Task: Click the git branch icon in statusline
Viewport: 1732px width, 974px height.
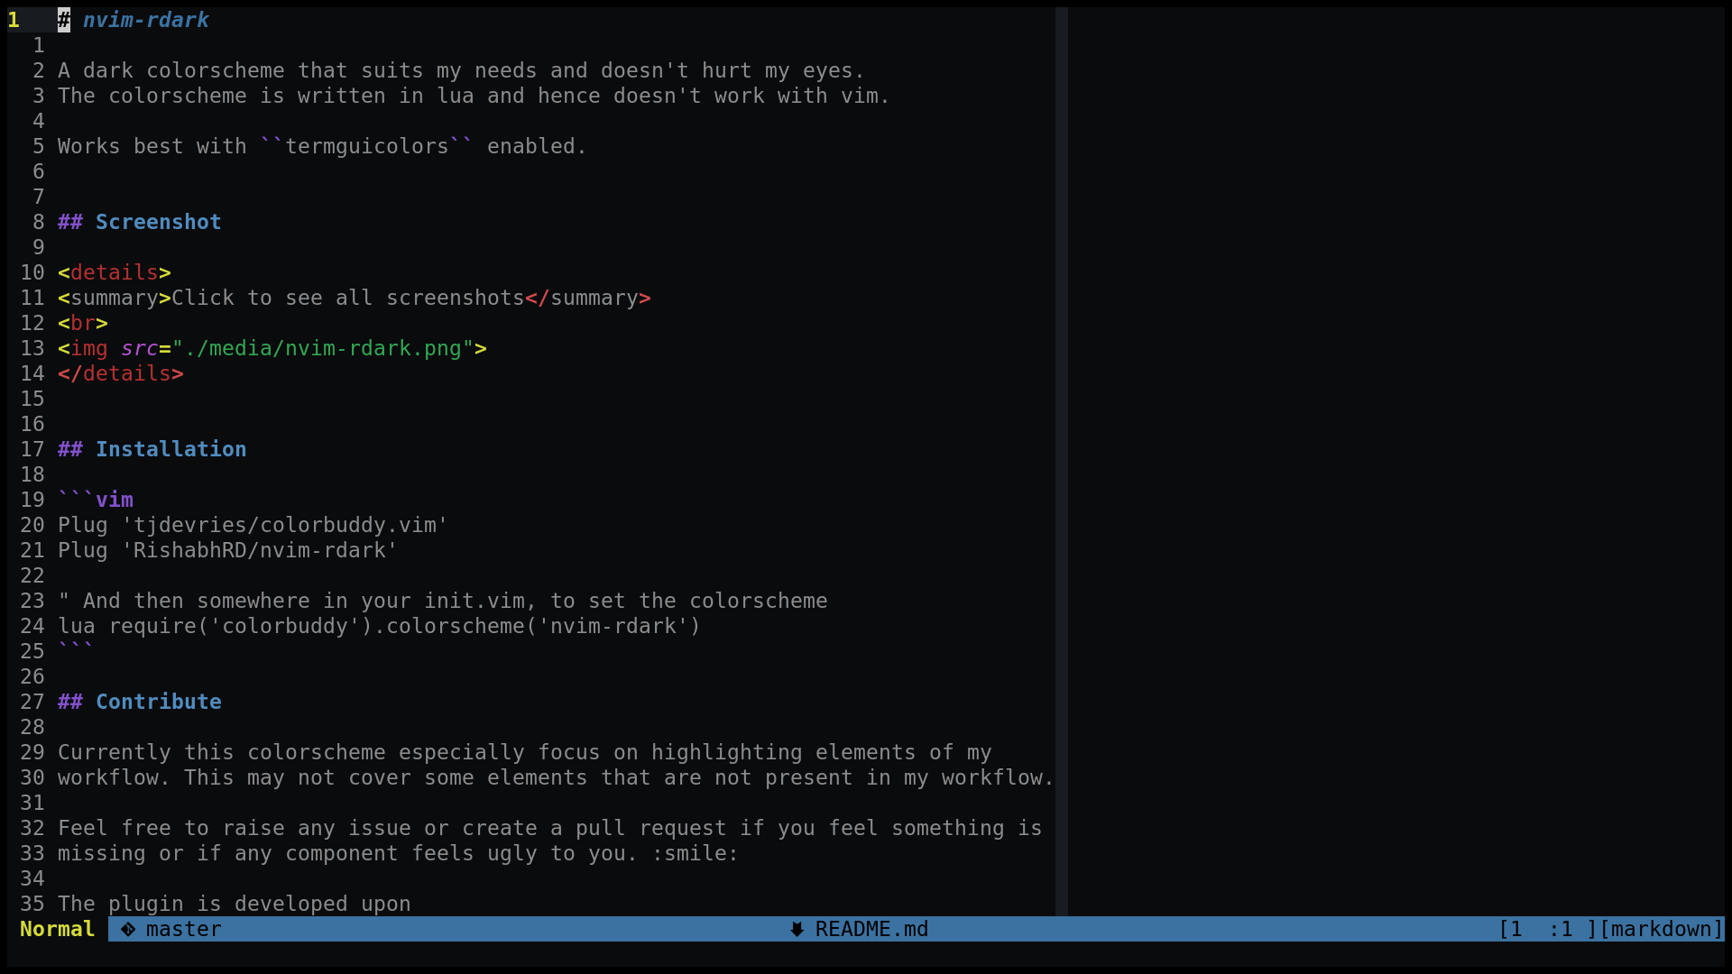Action: coord(128,929)
